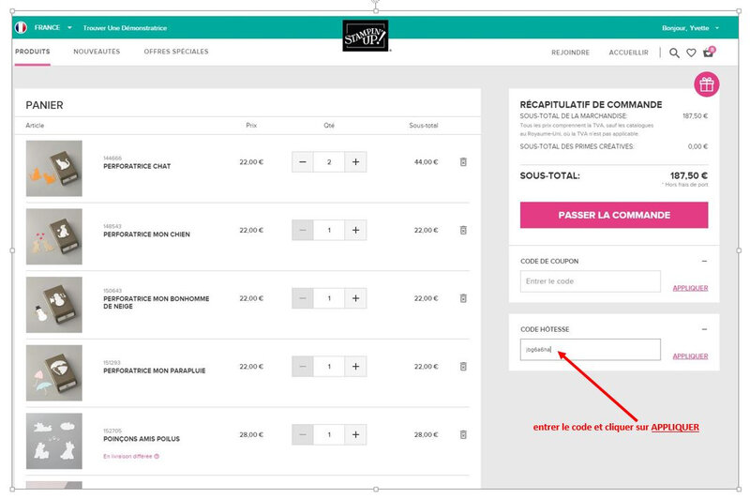Collapse the CODE DE COUPON section
Viewport: 750px width, 499px height.
704,261
